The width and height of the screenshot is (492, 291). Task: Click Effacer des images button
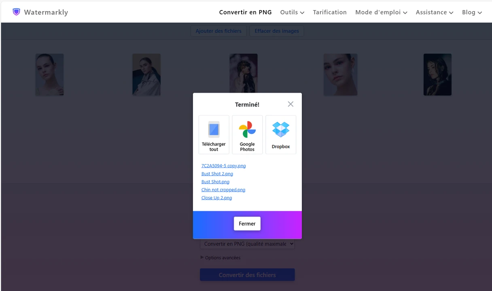(x=277, y=31)
